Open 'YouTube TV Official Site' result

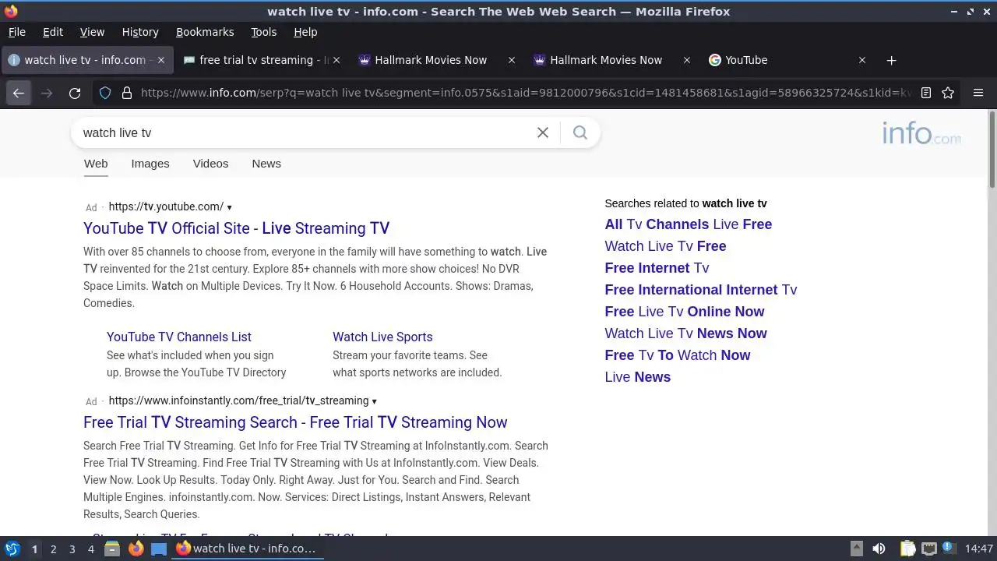[x=236, y=228]
